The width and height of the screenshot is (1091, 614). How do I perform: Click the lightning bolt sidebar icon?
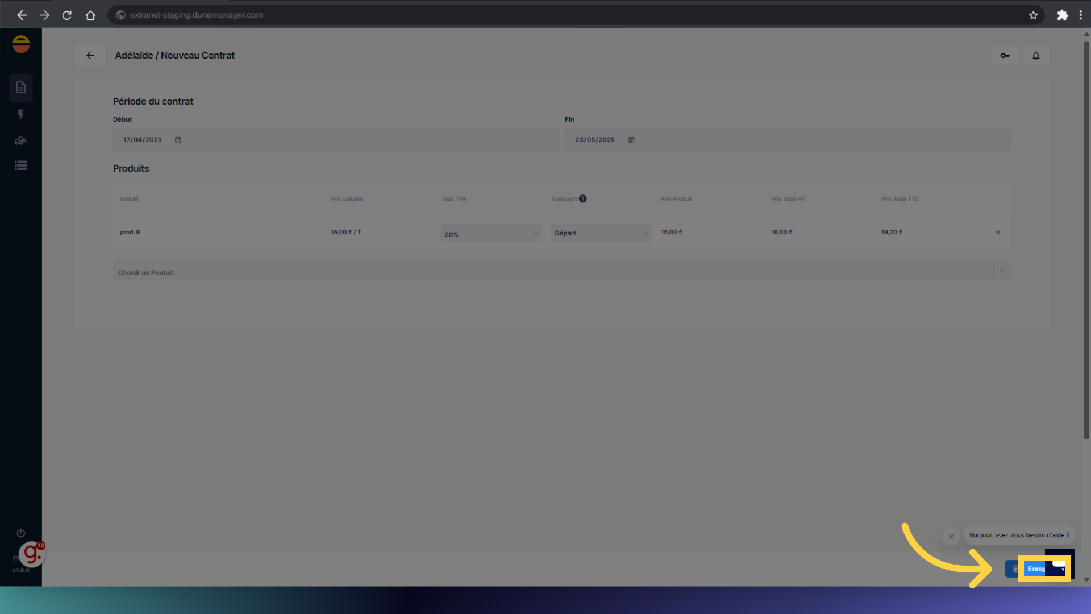coord(21,114)
